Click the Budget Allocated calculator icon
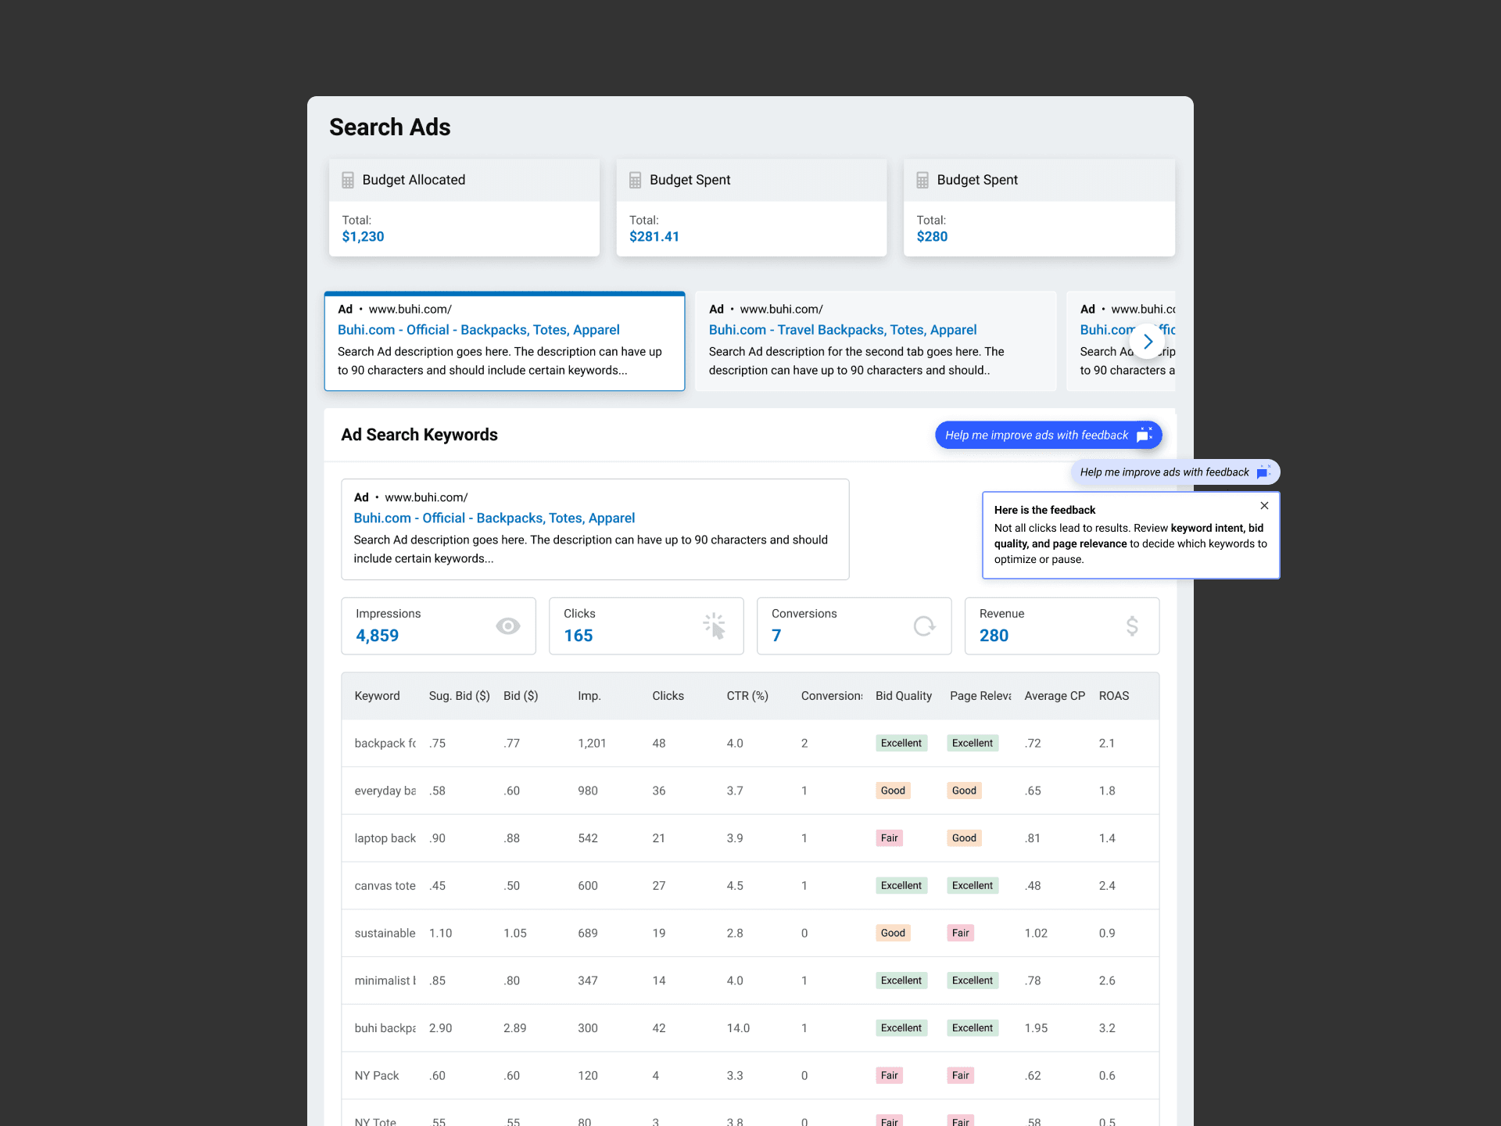 (x=348, y=181)
